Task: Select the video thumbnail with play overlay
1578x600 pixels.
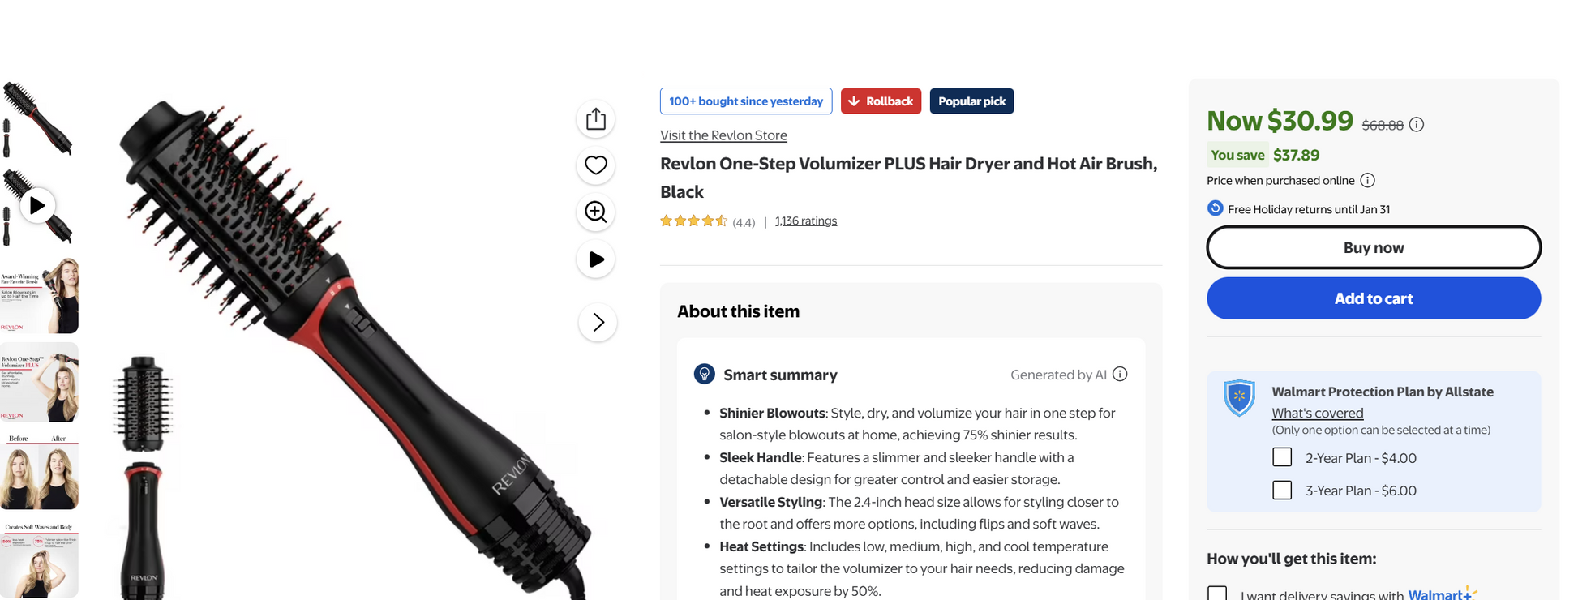Action: tap(38, 206)
